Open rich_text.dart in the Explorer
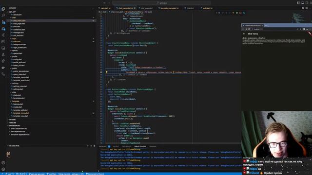 [x=19, y=35]
